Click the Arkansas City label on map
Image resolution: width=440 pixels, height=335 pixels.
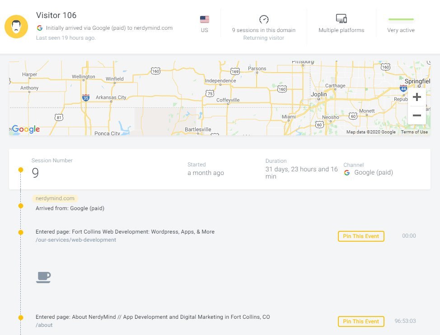(111, 97)
